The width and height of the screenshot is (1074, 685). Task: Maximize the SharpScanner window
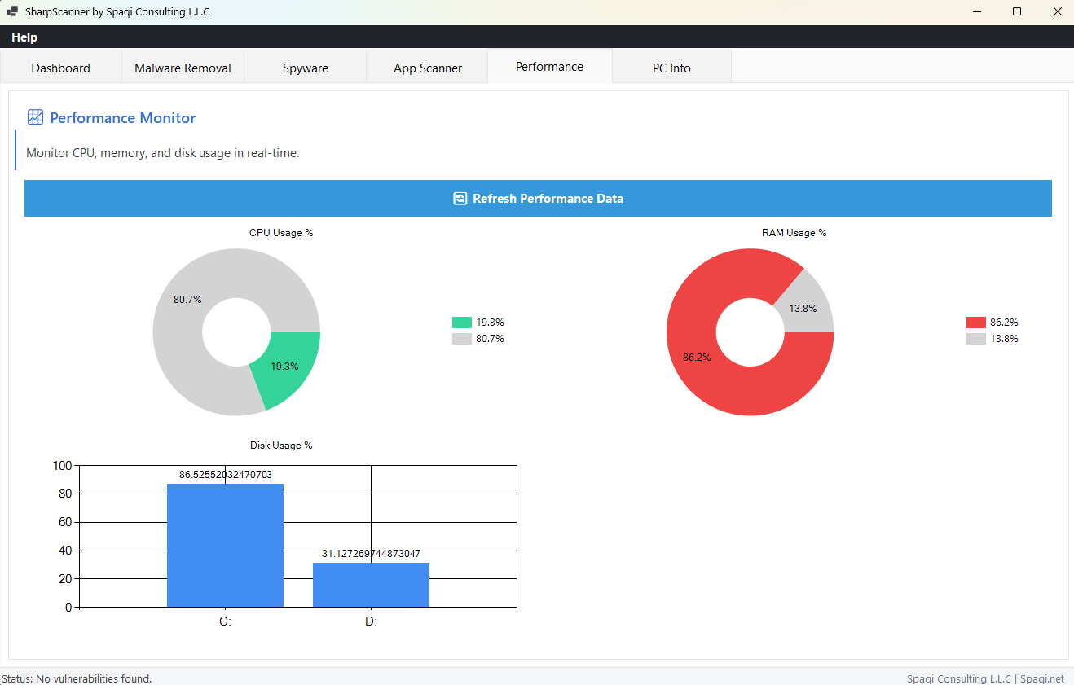1017,12
